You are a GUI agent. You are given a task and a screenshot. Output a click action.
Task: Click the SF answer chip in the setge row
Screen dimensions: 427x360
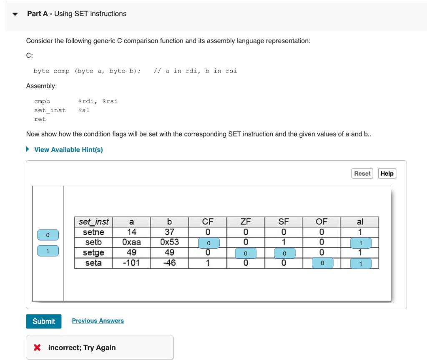(284, 253)
